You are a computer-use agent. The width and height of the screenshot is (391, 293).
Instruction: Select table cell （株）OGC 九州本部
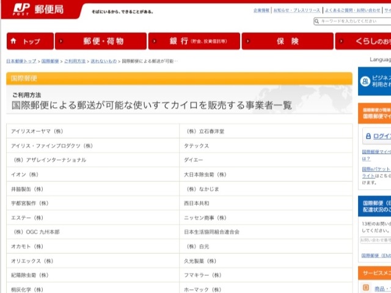[93, 232]
